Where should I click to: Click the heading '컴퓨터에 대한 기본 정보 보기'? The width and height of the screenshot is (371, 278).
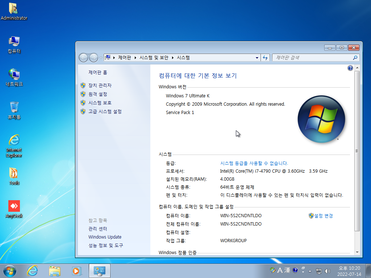point(197,75)
